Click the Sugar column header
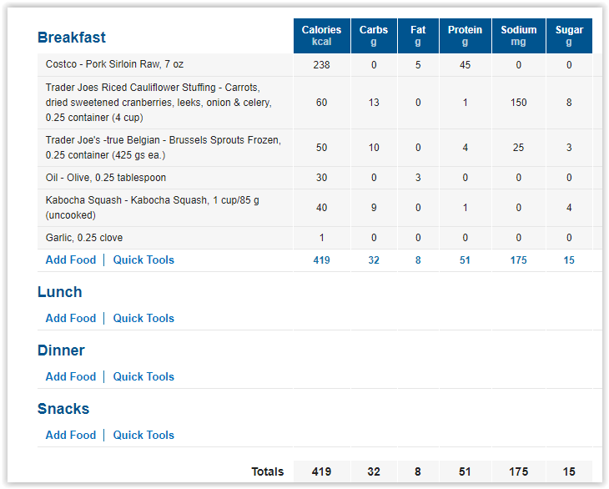 tap(569, 36)
